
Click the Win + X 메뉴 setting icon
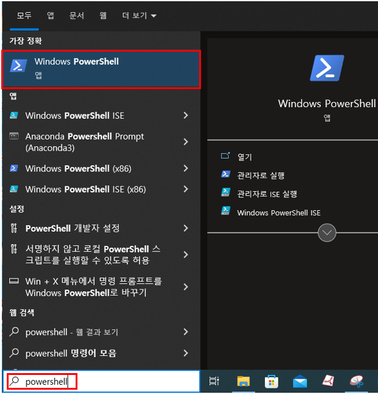pos(14,281)
